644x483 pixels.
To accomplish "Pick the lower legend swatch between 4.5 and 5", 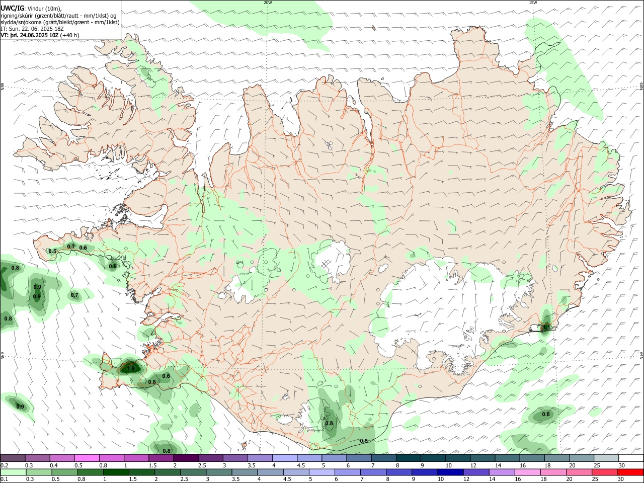I will 296,472.
